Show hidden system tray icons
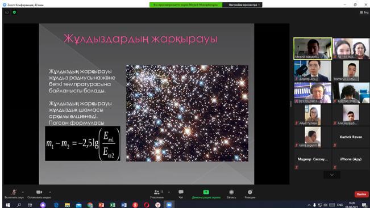 pos(309,205)
